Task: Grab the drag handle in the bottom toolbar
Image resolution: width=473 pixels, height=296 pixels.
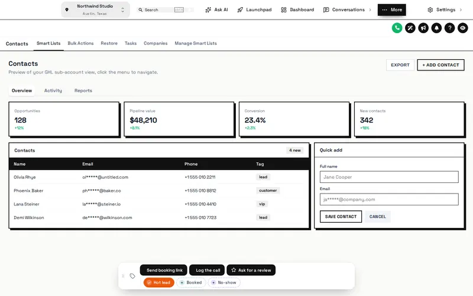Action: [123, 276]
